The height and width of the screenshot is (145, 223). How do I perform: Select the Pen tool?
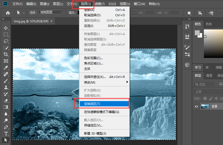pyautogui.click(x=6, y=127)
